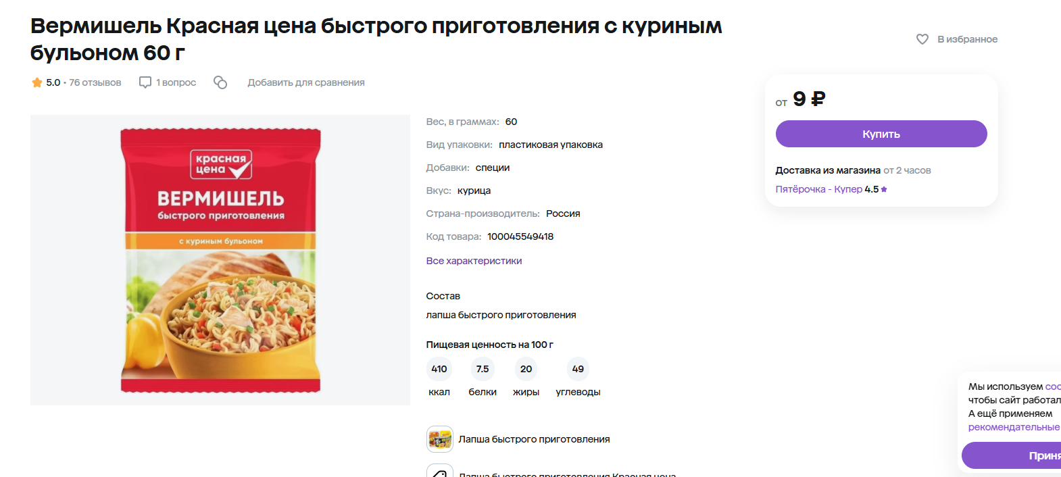
Task: Open the 76 отзывов reviews link
Action: [x=95, y=82]
